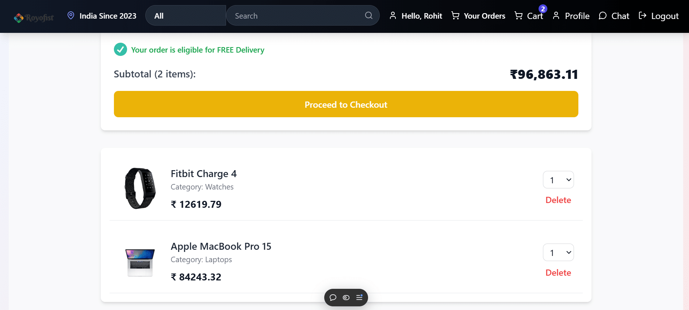Screen dimensions: 689x310
Task: Click the Chat speech bubble icon
Action: click(602, 15)
